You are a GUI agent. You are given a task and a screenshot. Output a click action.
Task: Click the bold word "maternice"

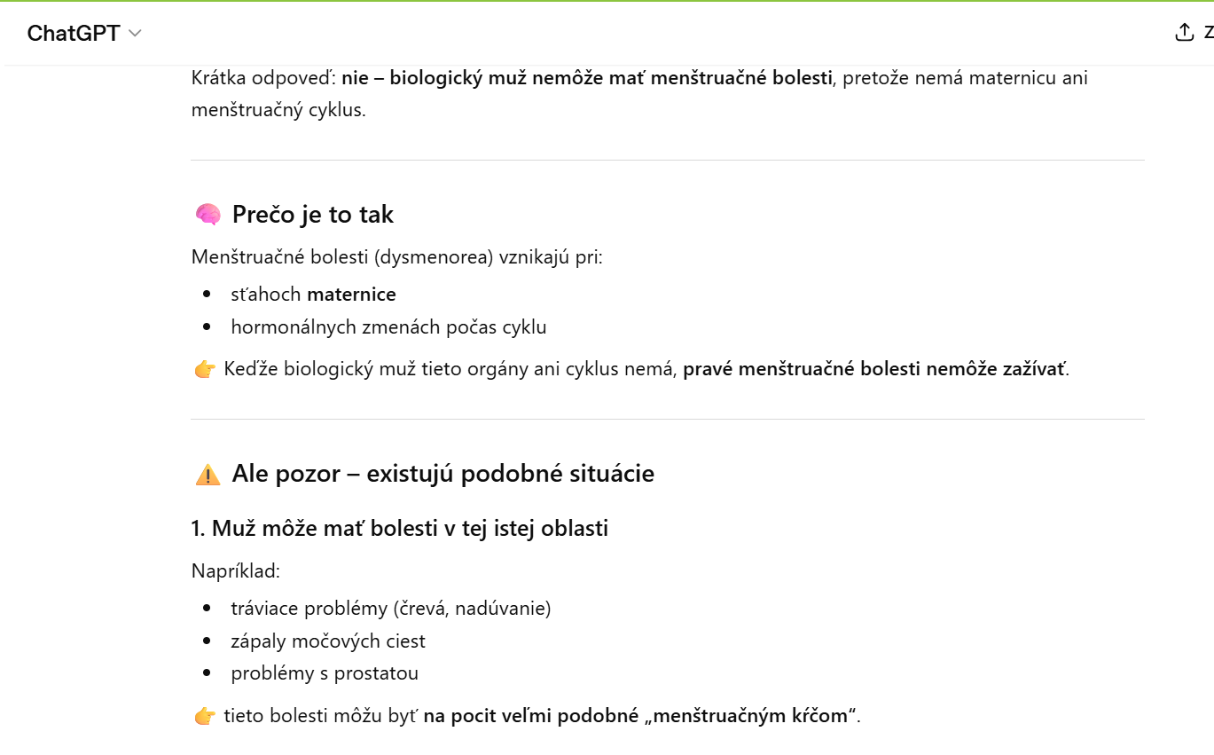coord(351,295)
